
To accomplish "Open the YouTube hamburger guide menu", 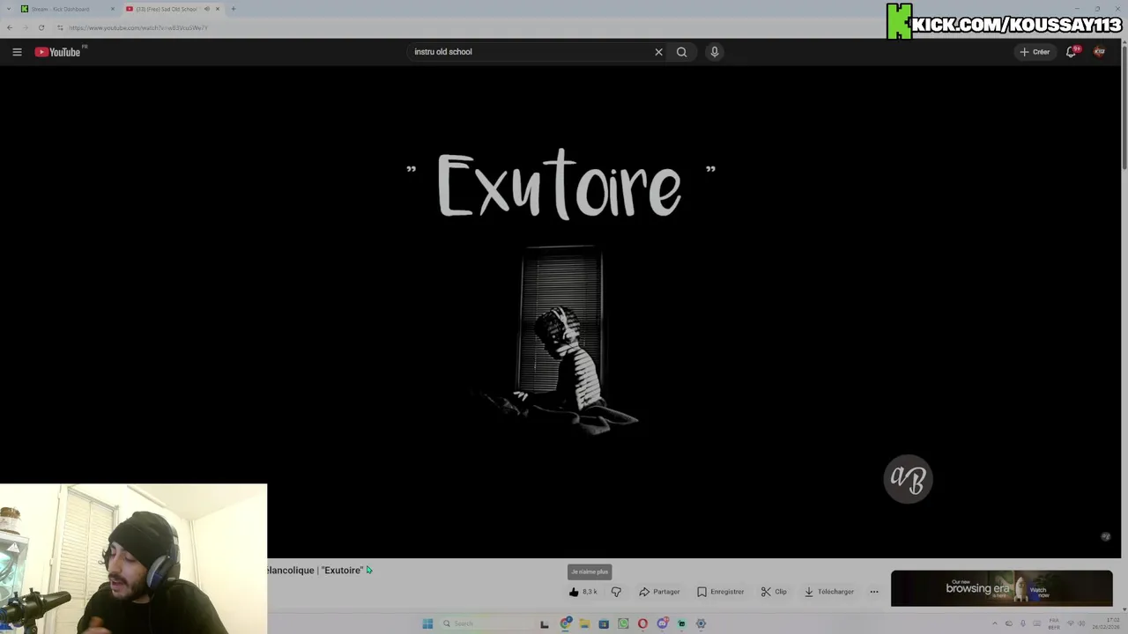I will click(17, 52).
